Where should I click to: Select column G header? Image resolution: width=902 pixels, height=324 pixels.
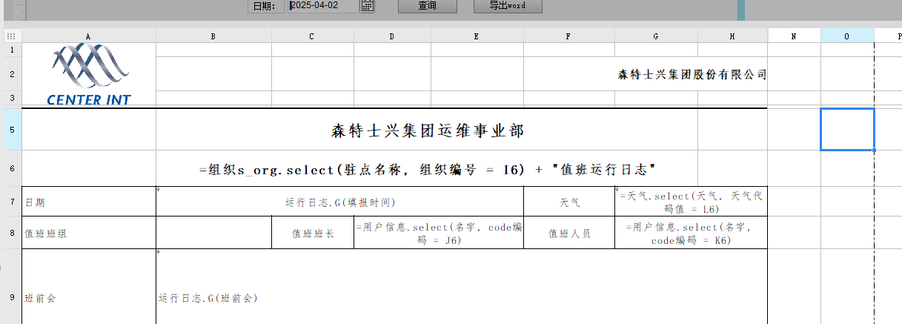(x=656, y=36)
